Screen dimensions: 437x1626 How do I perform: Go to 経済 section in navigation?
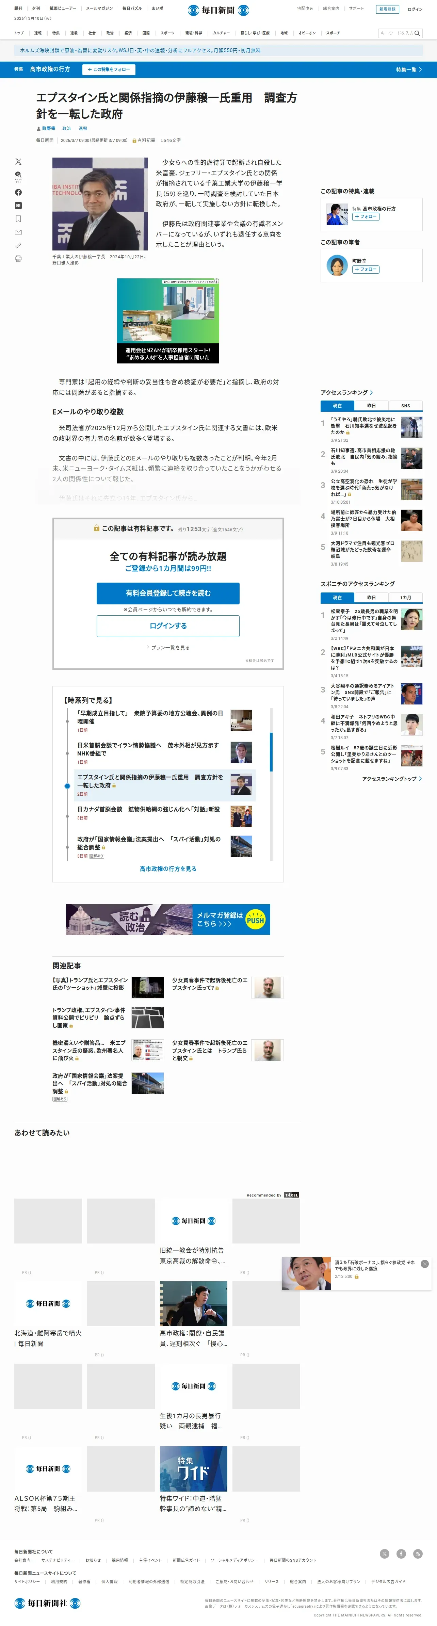pyautogui.click(x=128, y=33)
